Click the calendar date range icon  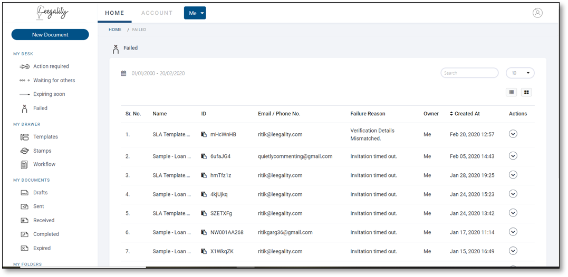click(x=123, y=73)
